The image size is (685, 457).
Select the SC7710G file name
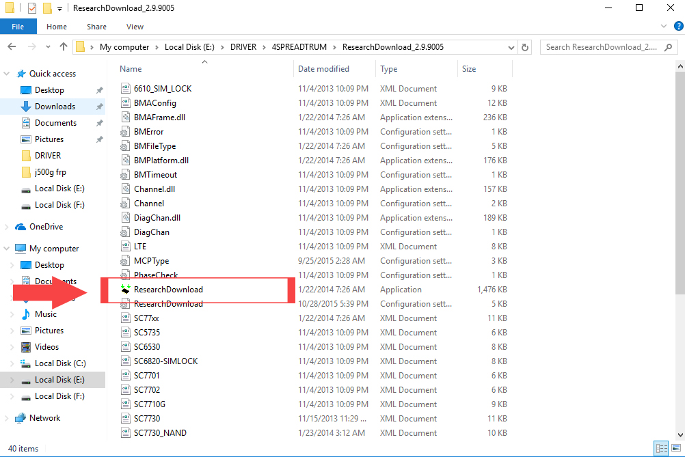pos(150,404)
